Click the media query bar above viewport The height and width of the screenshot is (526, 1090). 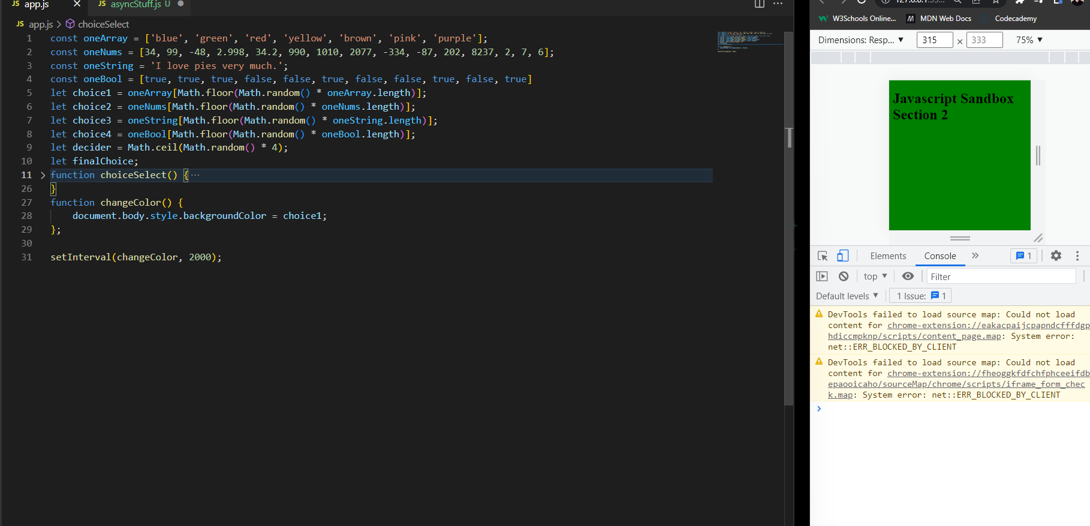[950, 58]
